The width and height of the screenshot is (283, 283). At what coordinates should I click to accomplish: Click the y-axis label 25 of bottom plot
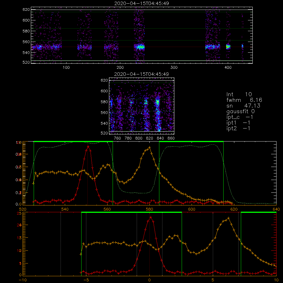[x=19, y=213]
